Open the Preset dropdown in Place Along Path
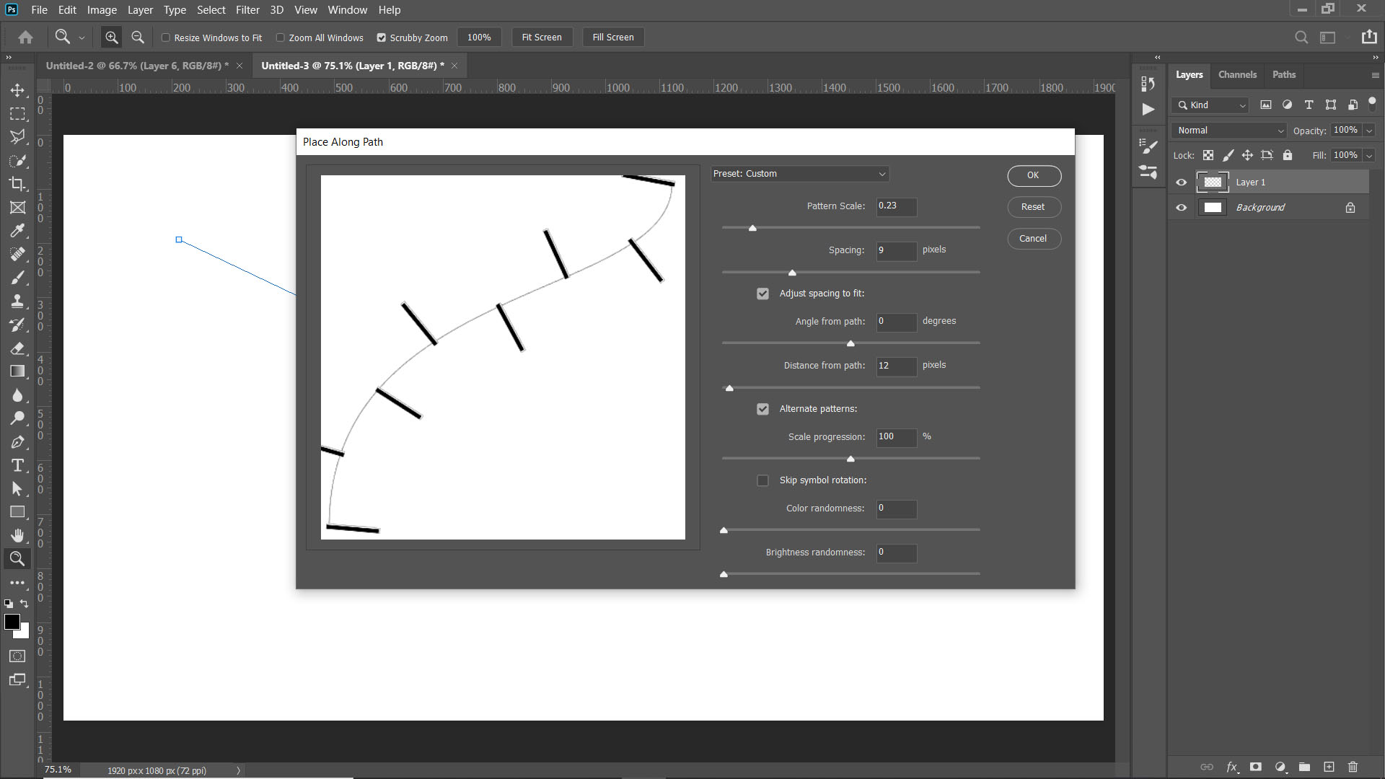This screenshot has height=779, width=1385. pos(799,174)
